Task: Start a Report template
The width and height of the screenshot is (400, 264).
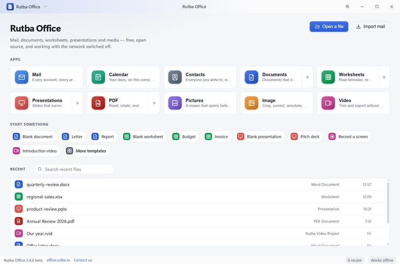Action: point(103,137)
